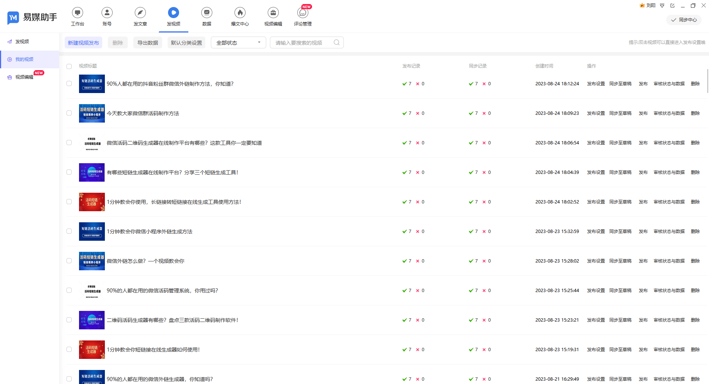Open the 评论管理 comment management icon
709x384 pixels.
coord(302,16)
